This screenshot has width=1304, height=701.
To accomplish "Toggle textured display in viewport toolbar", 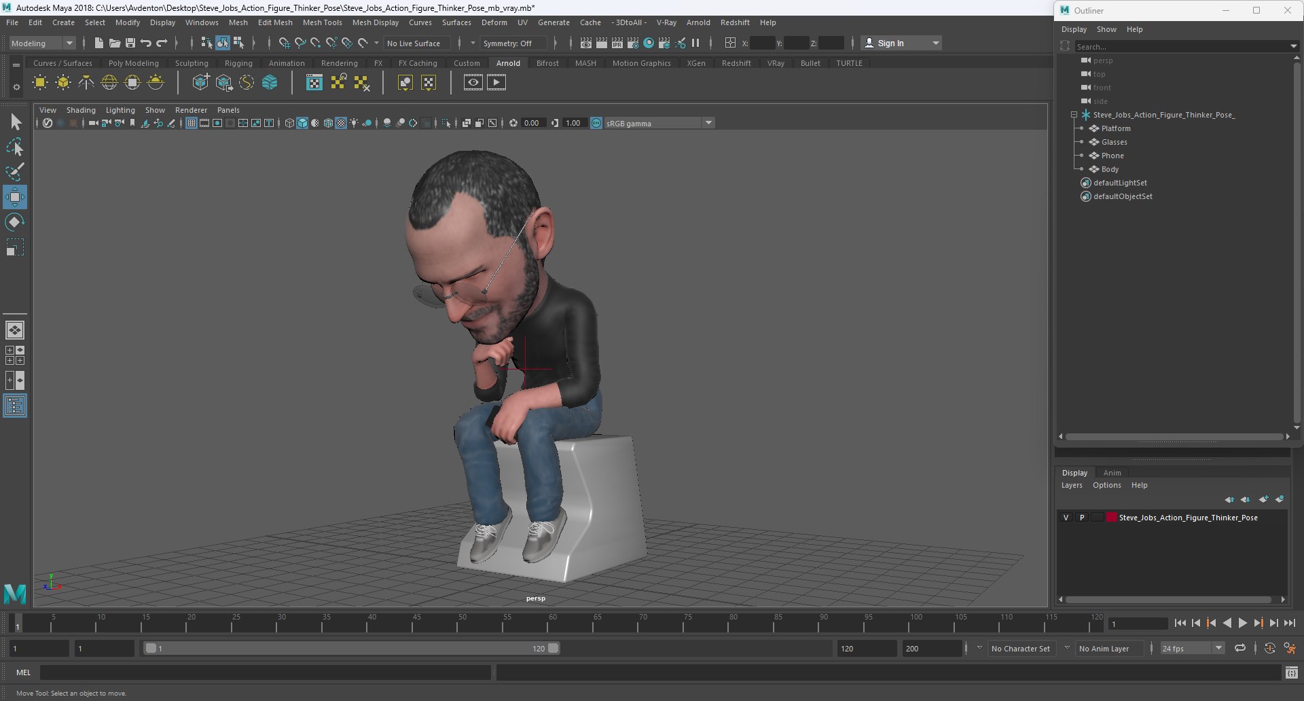I will 341,123.
